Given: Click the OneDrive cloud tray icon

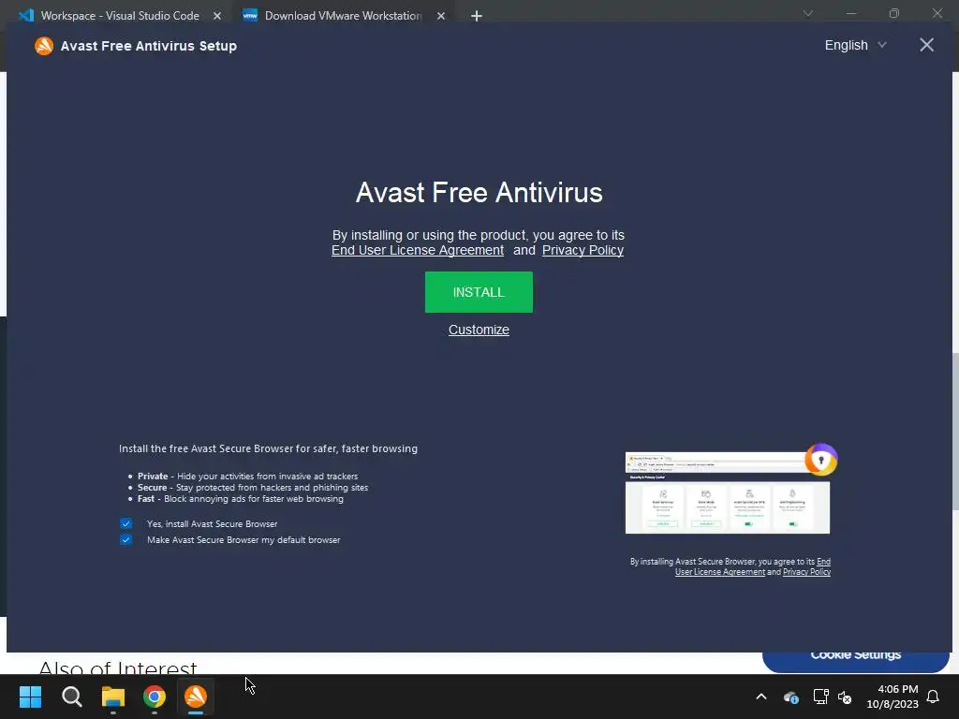Looking at the screenshot, I should click(x=790, y=697).
